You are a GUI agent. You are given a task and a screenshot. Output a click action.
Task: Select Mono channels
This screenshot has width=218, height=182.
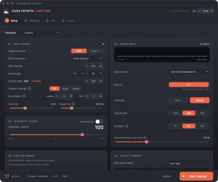[x=178, y=100]
